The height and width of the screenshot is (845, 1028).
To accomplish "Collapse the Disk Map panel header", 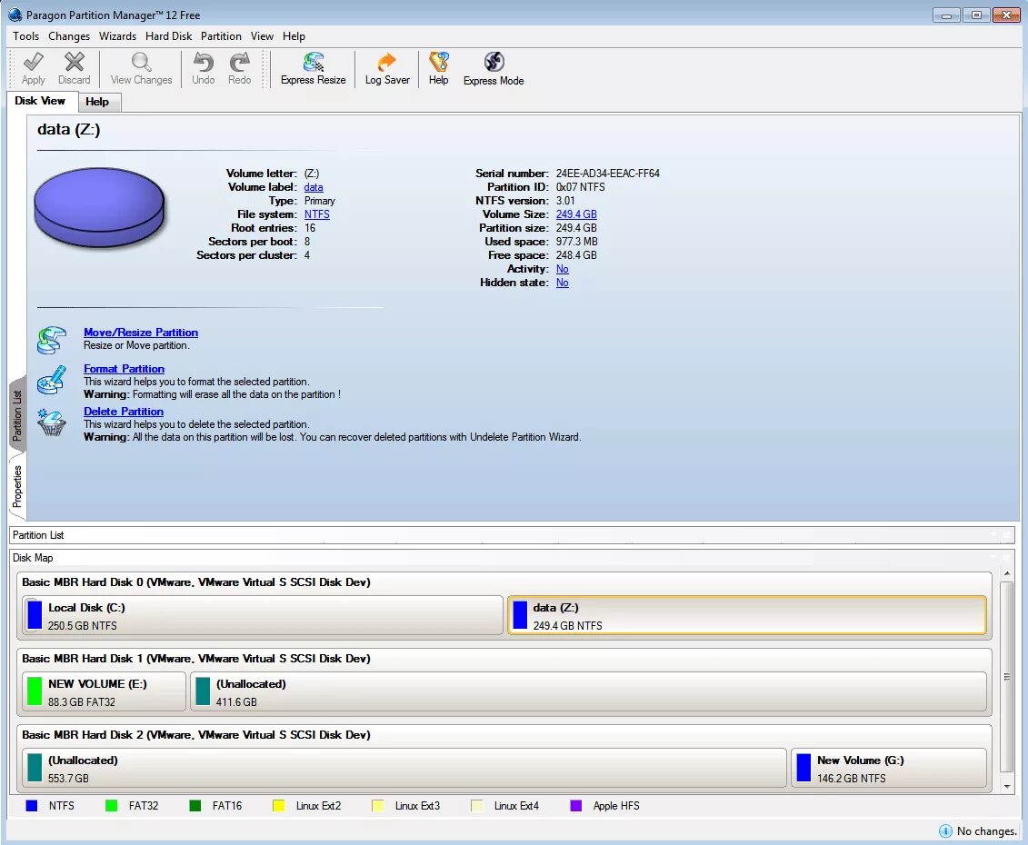I will click(512, 558).
